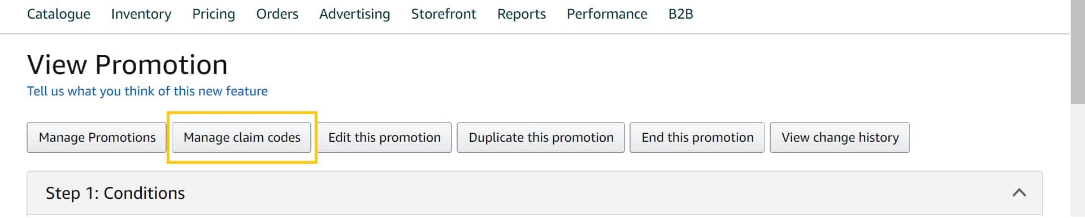
Task: Go to the Orders menu
Action: (x=277, y=14)
